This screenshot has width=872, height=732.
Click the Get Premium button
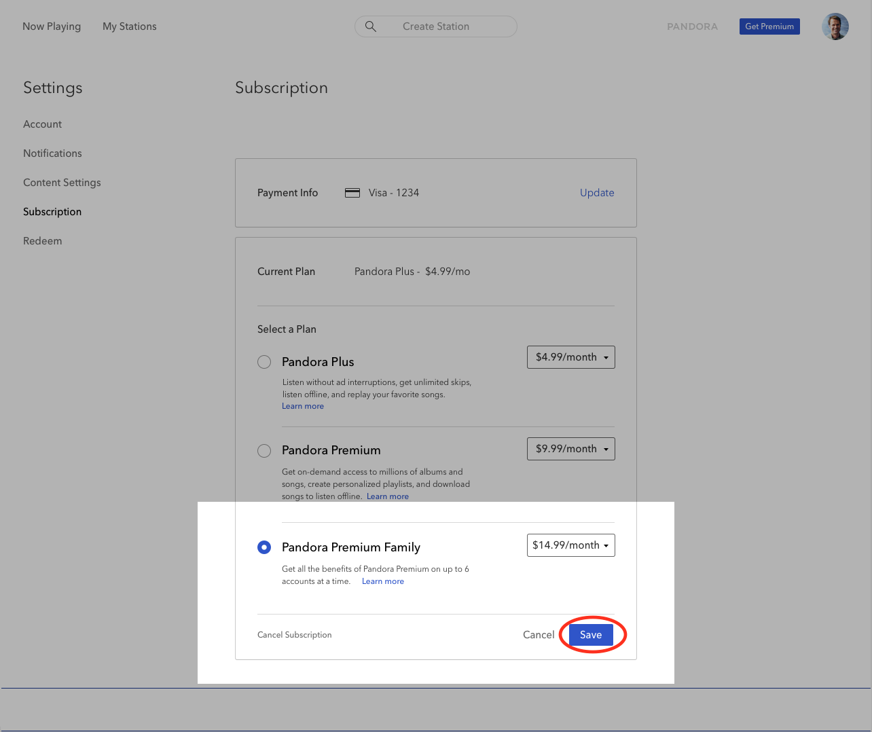click(x=769, y=26)
